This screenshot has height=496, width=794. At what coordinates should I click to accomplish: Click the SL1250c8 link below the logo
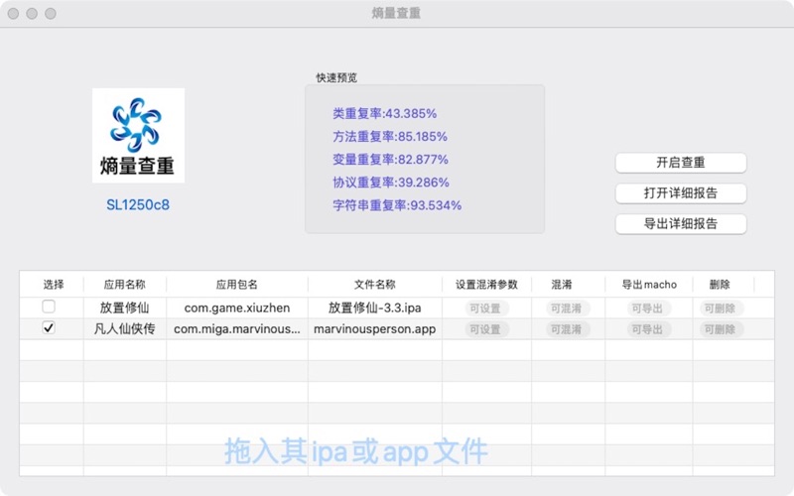pyautogui.click(x=138, y=205)
